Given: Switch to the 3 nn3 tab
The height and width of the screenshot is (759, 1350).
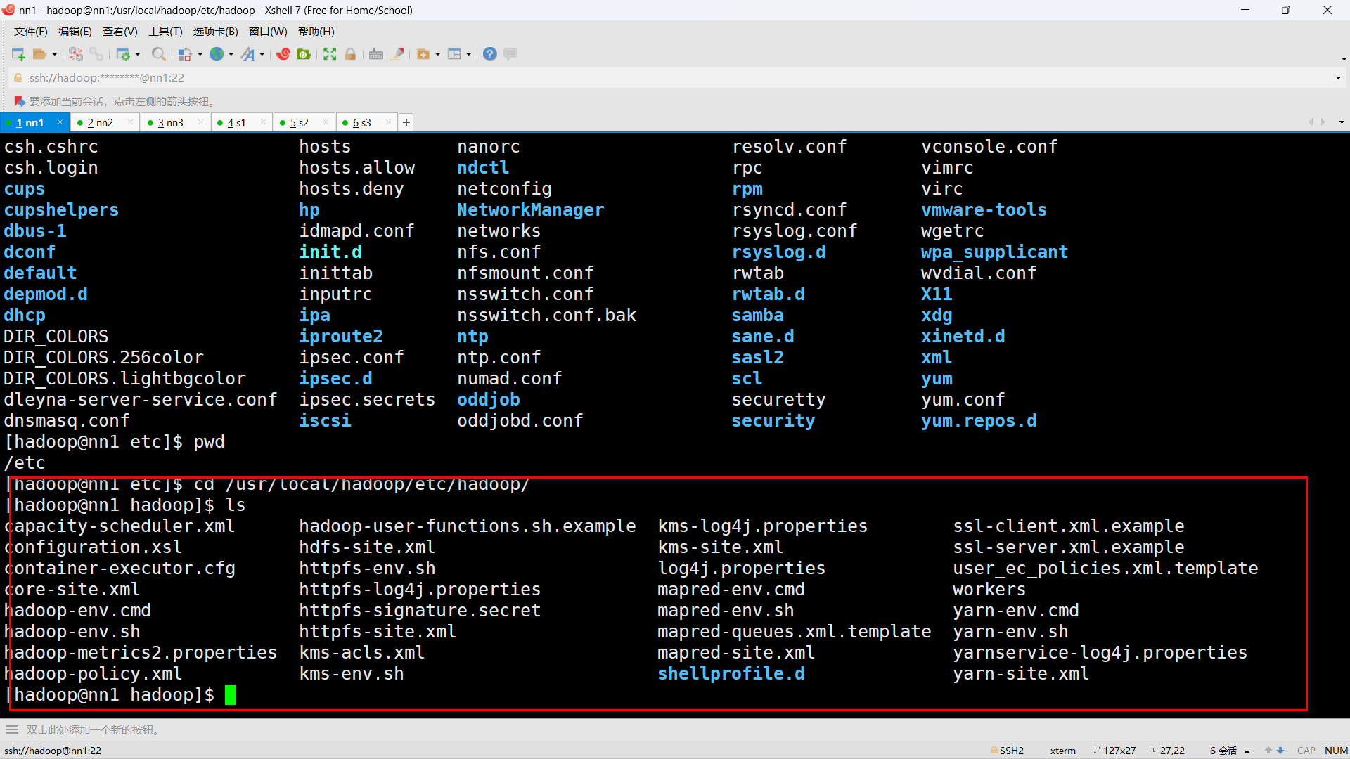Looking at the screenshot, I should (170, 123).
